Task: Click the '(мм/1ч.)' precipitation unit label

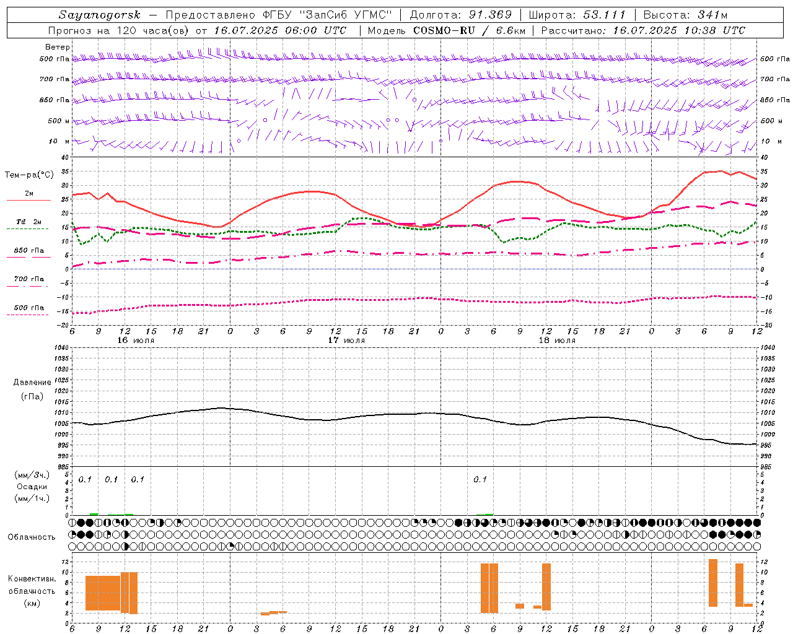Action: click(x=32, y=498)
